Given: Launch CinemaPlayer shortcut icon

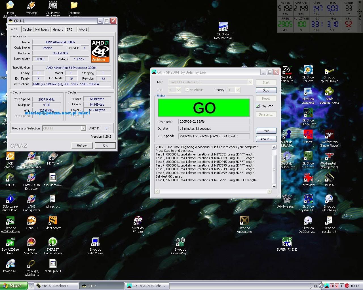Looking at the screenshot, I should pyautogui.click(x=180, y=246).
